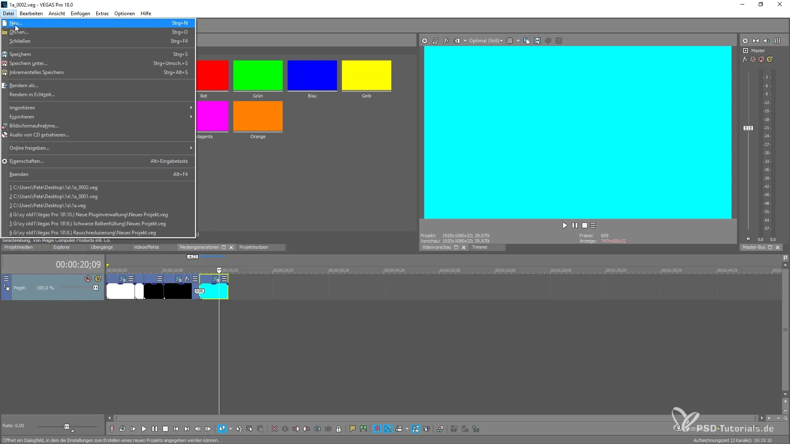Pick the Gelb color preset

point(366,76)
